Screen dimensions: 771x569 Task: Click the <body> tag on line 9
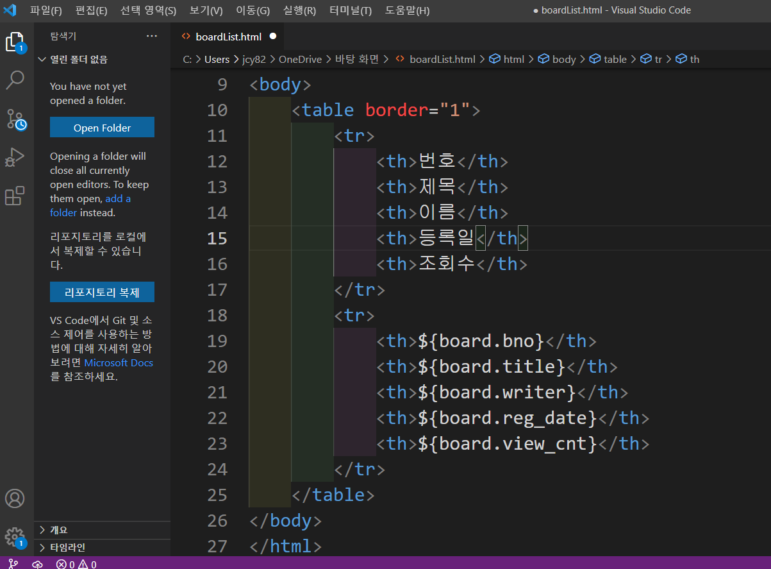click(280, 84)
